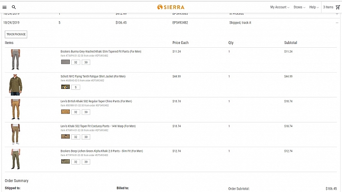Click the TRACK PACKAGE button

(16, 35)
